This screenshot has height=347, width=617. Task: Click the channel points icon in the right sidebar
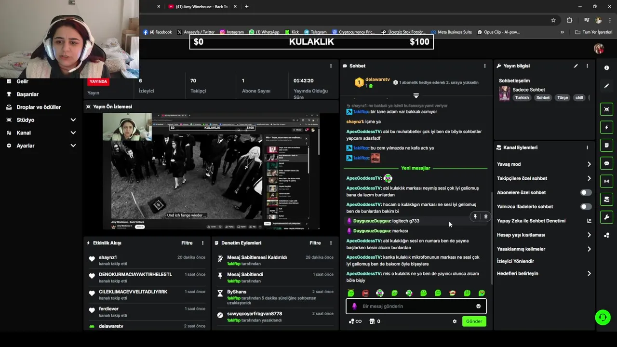pyautogui.click(x=606, y=235)
